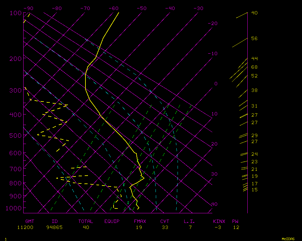Screen dimensions: 302x241
Task: Click the EQUIP label
Action: coord(112,221)
